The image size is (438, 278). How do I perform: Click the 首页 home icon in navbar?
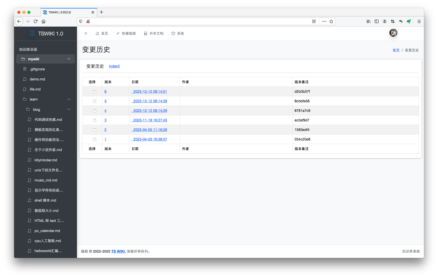point(98,33)
